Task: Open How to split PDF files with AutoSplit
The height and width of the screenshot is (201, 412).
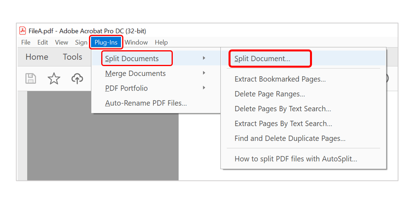Action: click(303, 159)
